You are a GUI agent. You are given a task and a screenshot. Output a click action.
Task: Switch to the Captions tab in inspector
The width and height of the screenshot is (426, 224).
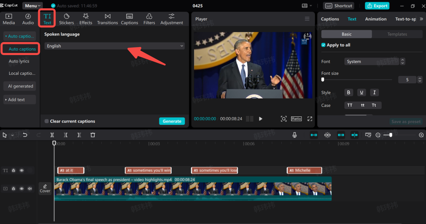pos(330,19)
